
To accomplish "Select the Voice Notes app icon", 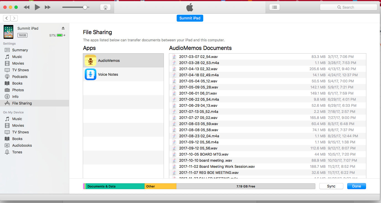I will (x=91, y=74).
